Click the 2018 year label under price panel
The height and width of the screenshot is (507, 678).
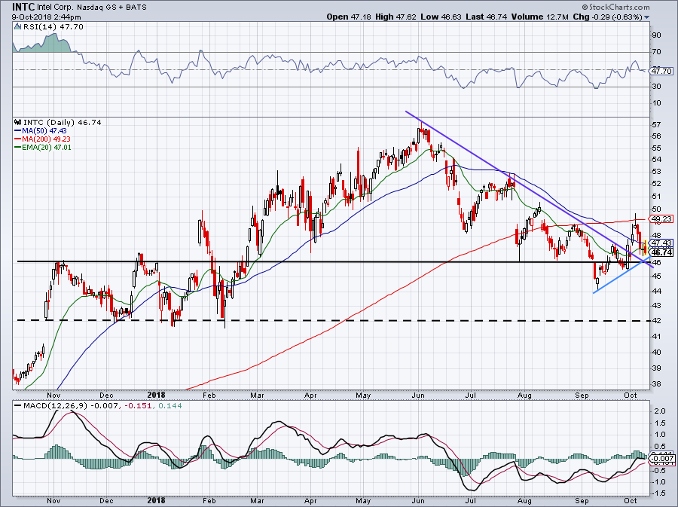pyautogui.click(x=156, y=395)
